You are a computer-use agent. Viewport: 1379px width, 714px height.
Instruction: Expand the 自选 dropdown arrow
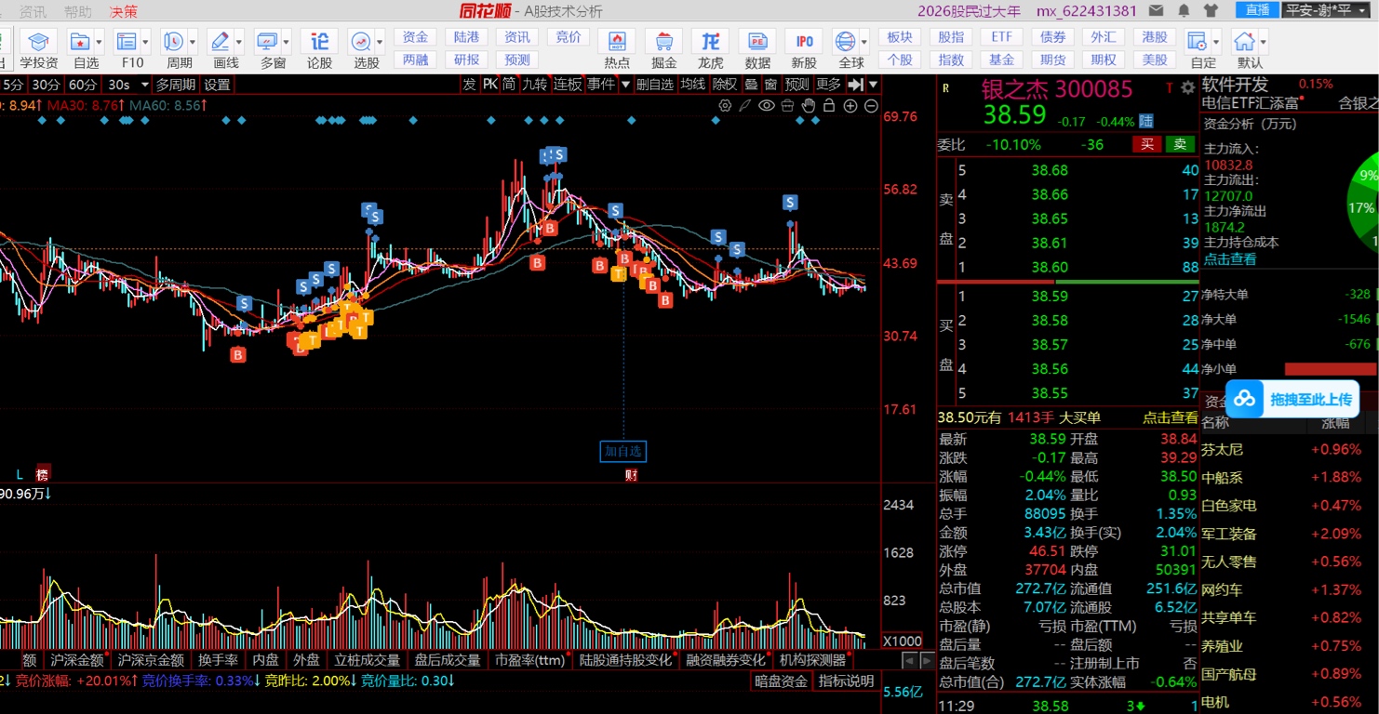pyautogui.click(x=100, y=42)
